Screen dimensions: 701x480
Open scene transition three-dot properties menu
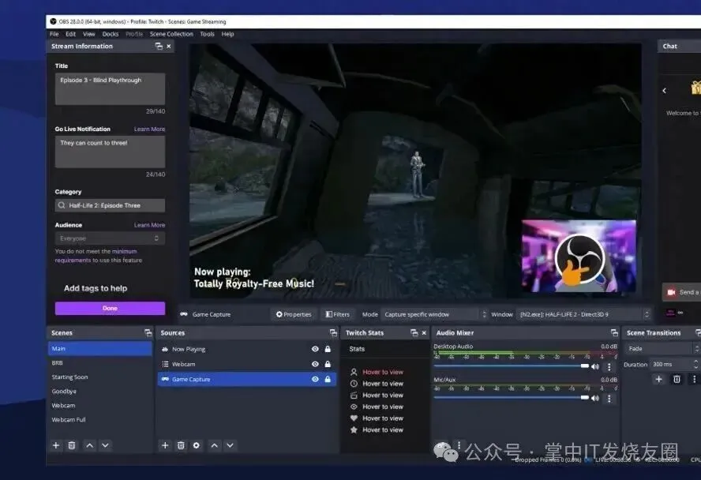coord(694,379)
